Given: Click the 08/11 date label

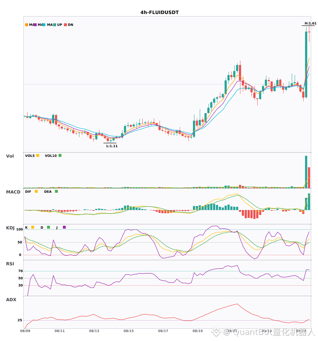Looking at the screenshot, I should click(60, 331).
